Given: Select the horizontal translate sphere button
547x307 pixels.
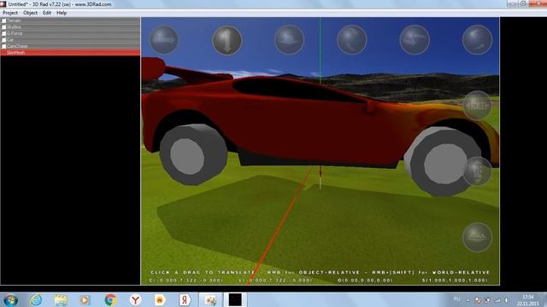Looking at the screenshot, I should tap(164, 40).
